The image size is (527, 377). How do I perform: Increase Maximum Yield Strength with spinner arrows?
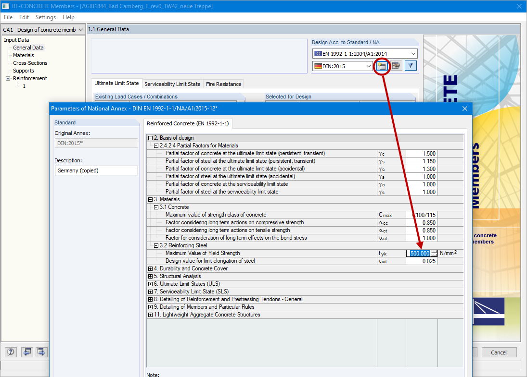click(x=434, y=252)
